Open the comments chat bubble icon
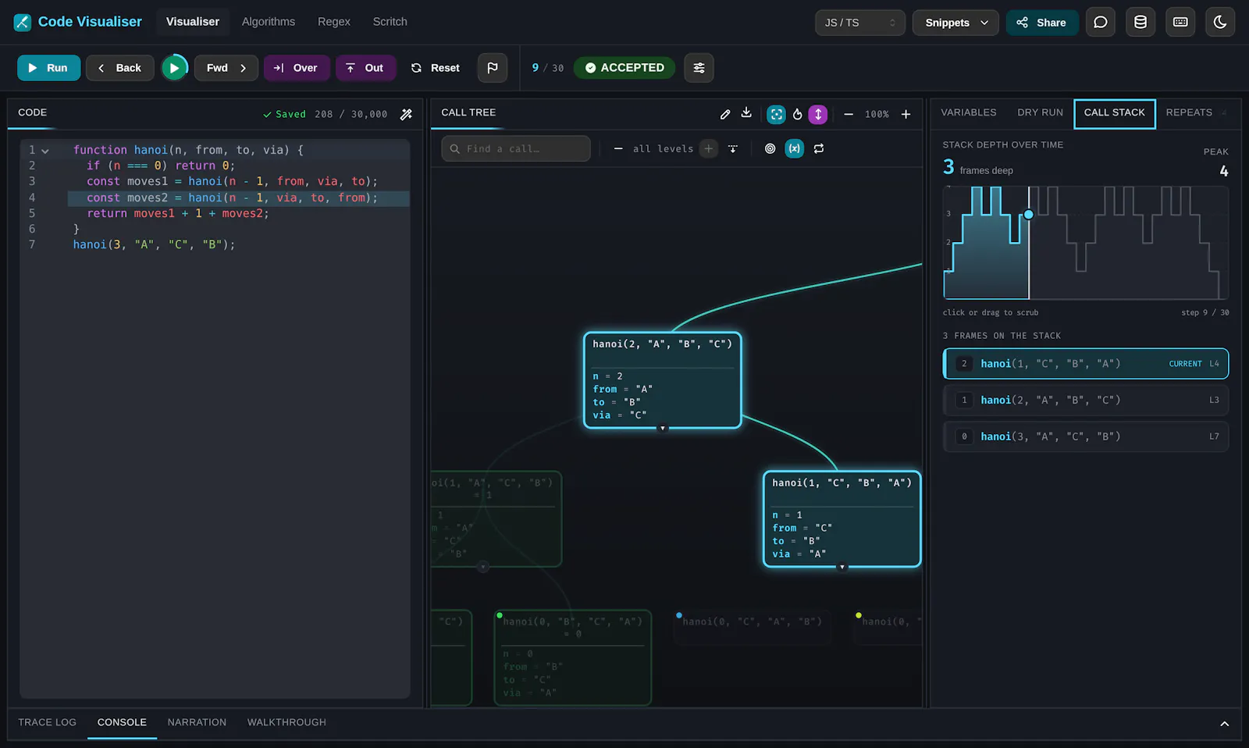Image resolution: width=1249 pixels, height=748 pixels. click(1101, 22)
